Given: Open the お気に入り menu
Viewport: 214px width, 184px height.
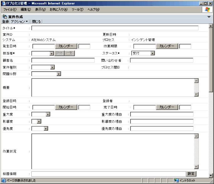Looking at the screenshot, I should (x=59, y=9).
